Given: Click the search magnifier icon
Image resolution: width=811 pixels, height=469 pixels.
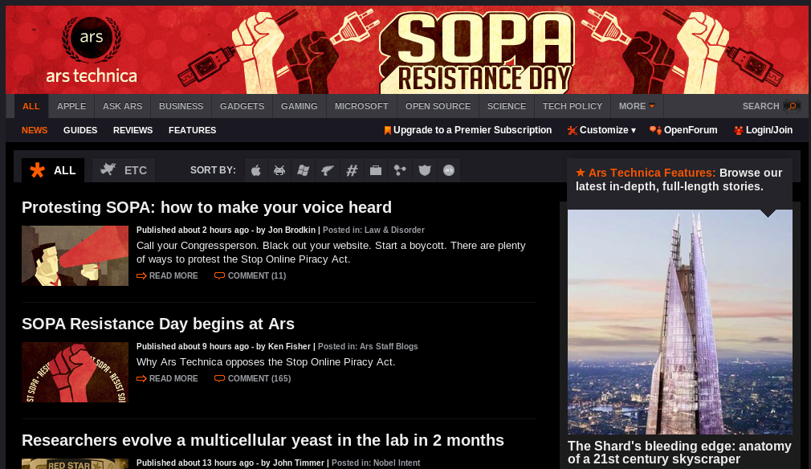Looking at the screenshot, I should pyautogui.click(x=792, y=106).
